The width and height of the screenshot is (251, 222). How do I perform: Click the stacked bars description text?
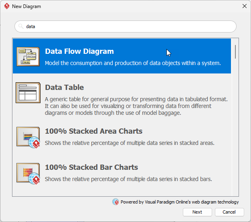pyautogui.click(x=128, y=179)
